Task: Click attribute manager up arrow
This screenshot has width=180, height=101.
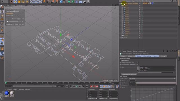Action: pos(168,51)
